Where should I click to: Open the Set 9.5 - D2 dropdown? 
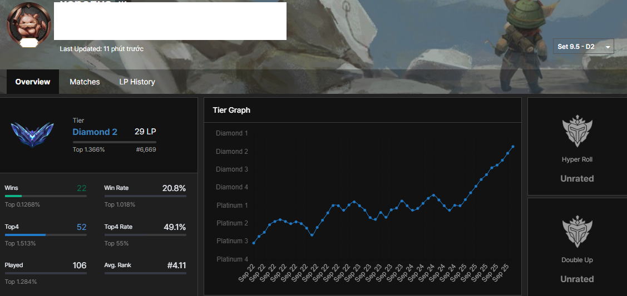[x=584, y=47]
